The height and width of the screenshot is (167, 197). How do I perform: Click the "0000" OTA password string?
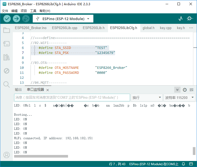(x=101, y=73)
